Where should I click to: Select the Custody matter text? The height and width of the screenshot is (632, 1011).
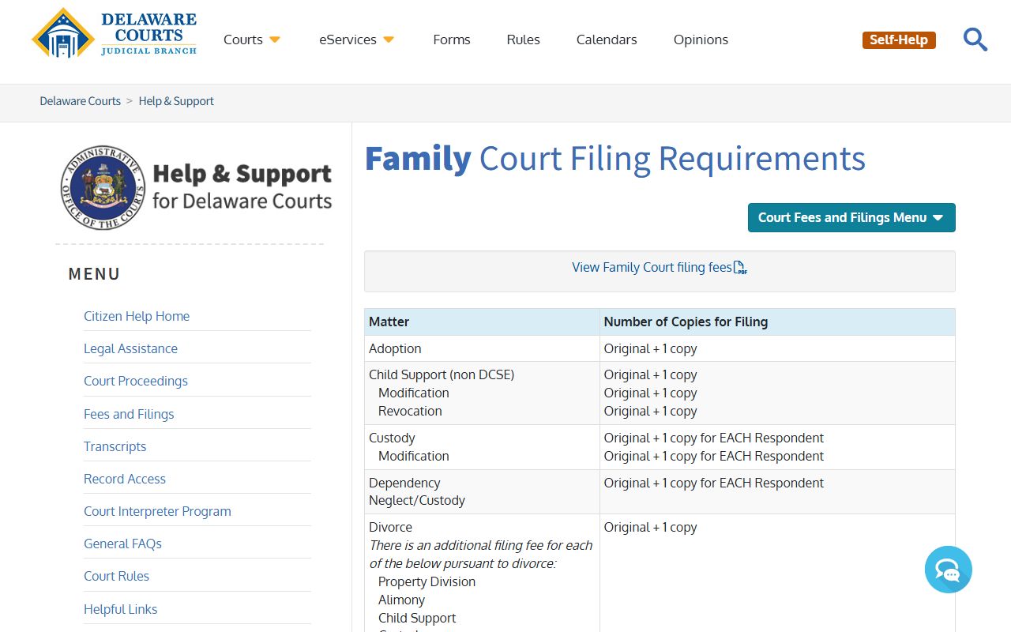pyautogui.click(x=392, y=438)
